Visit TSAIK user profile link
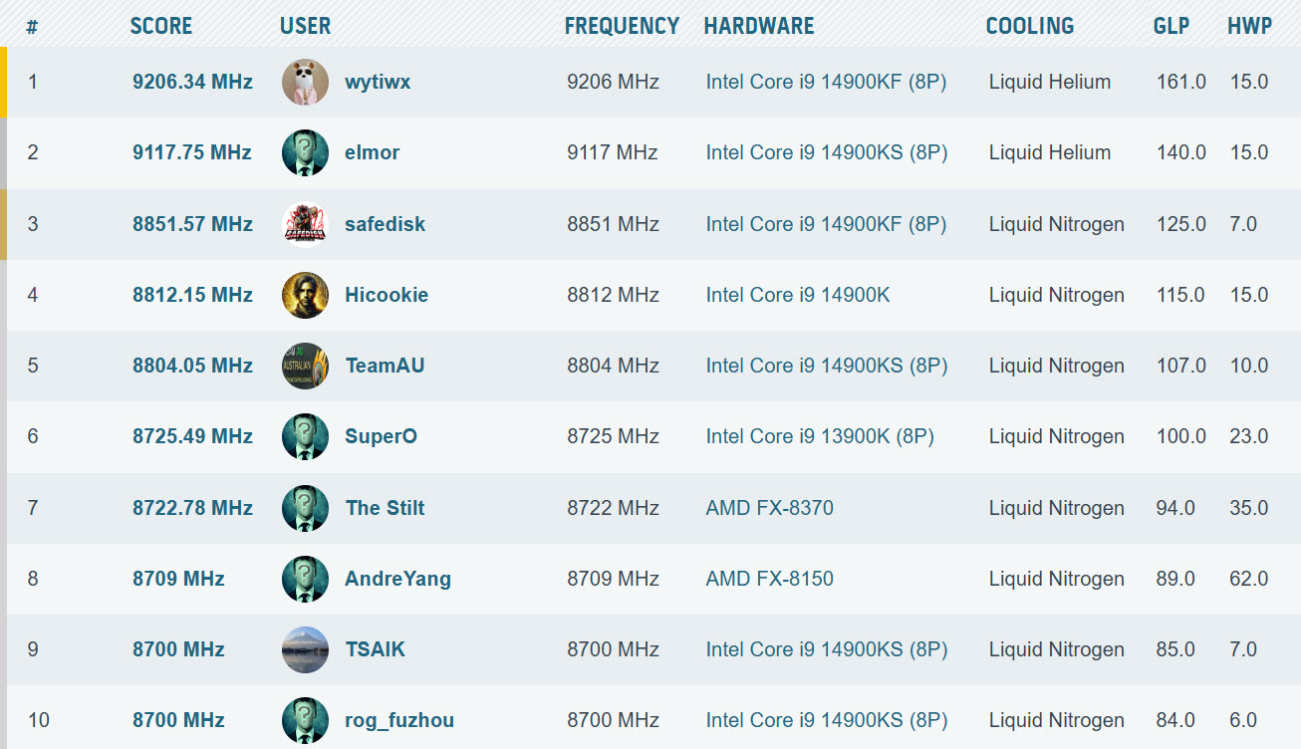1301x749 pixels. [376, 649]
